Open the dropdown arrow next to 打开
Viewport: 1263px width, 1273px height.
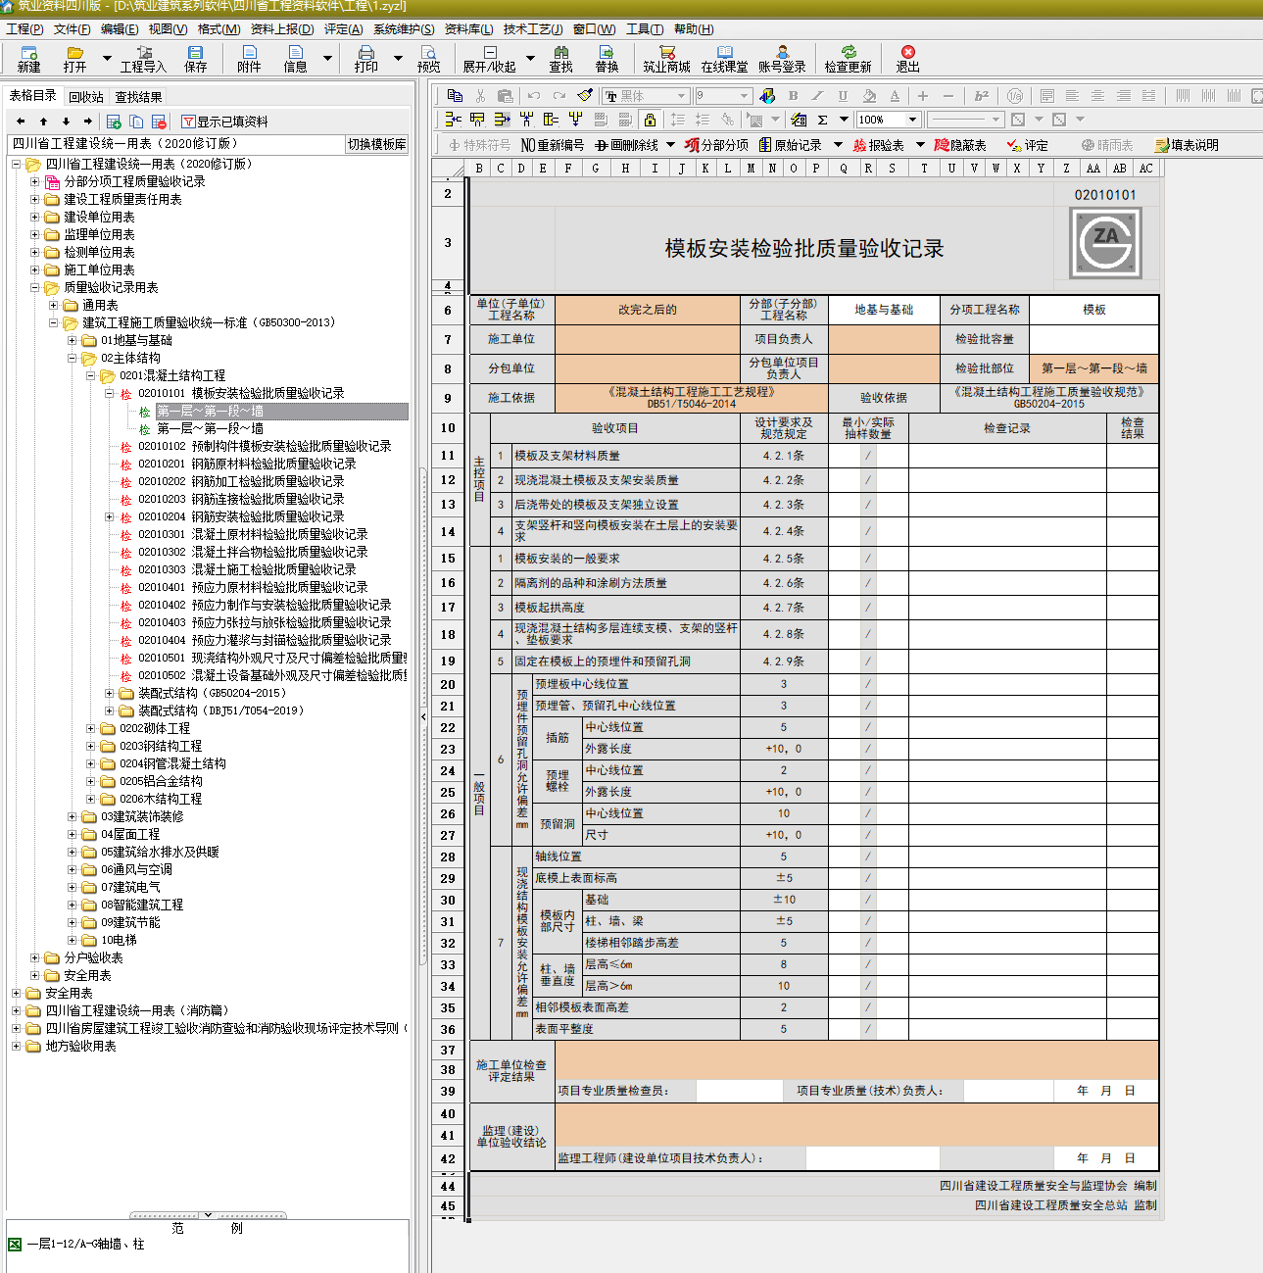pyautogui.click(x=107, y=58)
